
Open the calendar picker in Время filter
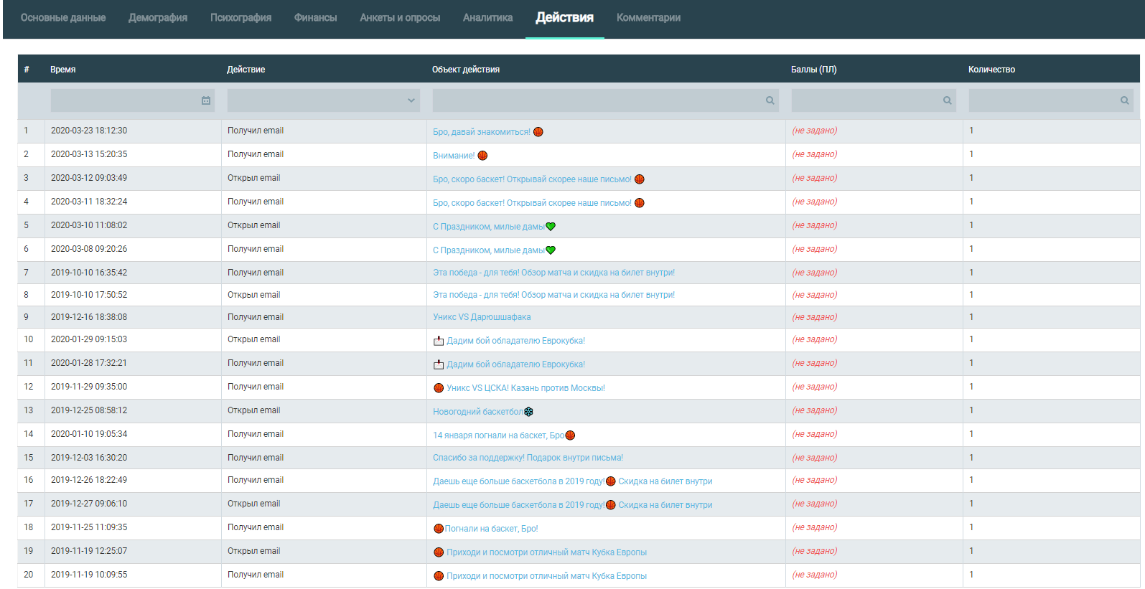pyautogui.click(x=206, y=100)
